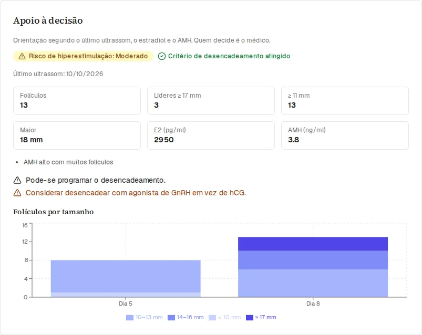This screenshot has height=335, width=422.
Task: Toggle the < 10 mm legend swatch
Action: pyautogui.click(x=212, y=318)
